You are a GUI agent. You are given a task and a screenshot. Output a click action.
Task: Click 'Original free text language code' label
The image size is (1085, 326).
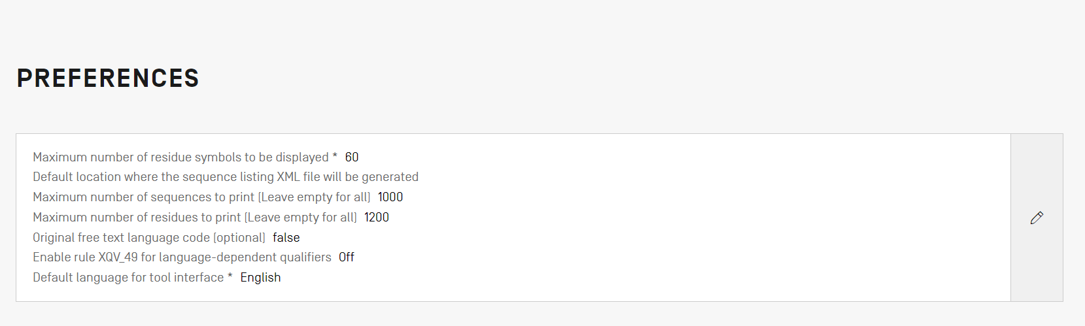[121, 238]
